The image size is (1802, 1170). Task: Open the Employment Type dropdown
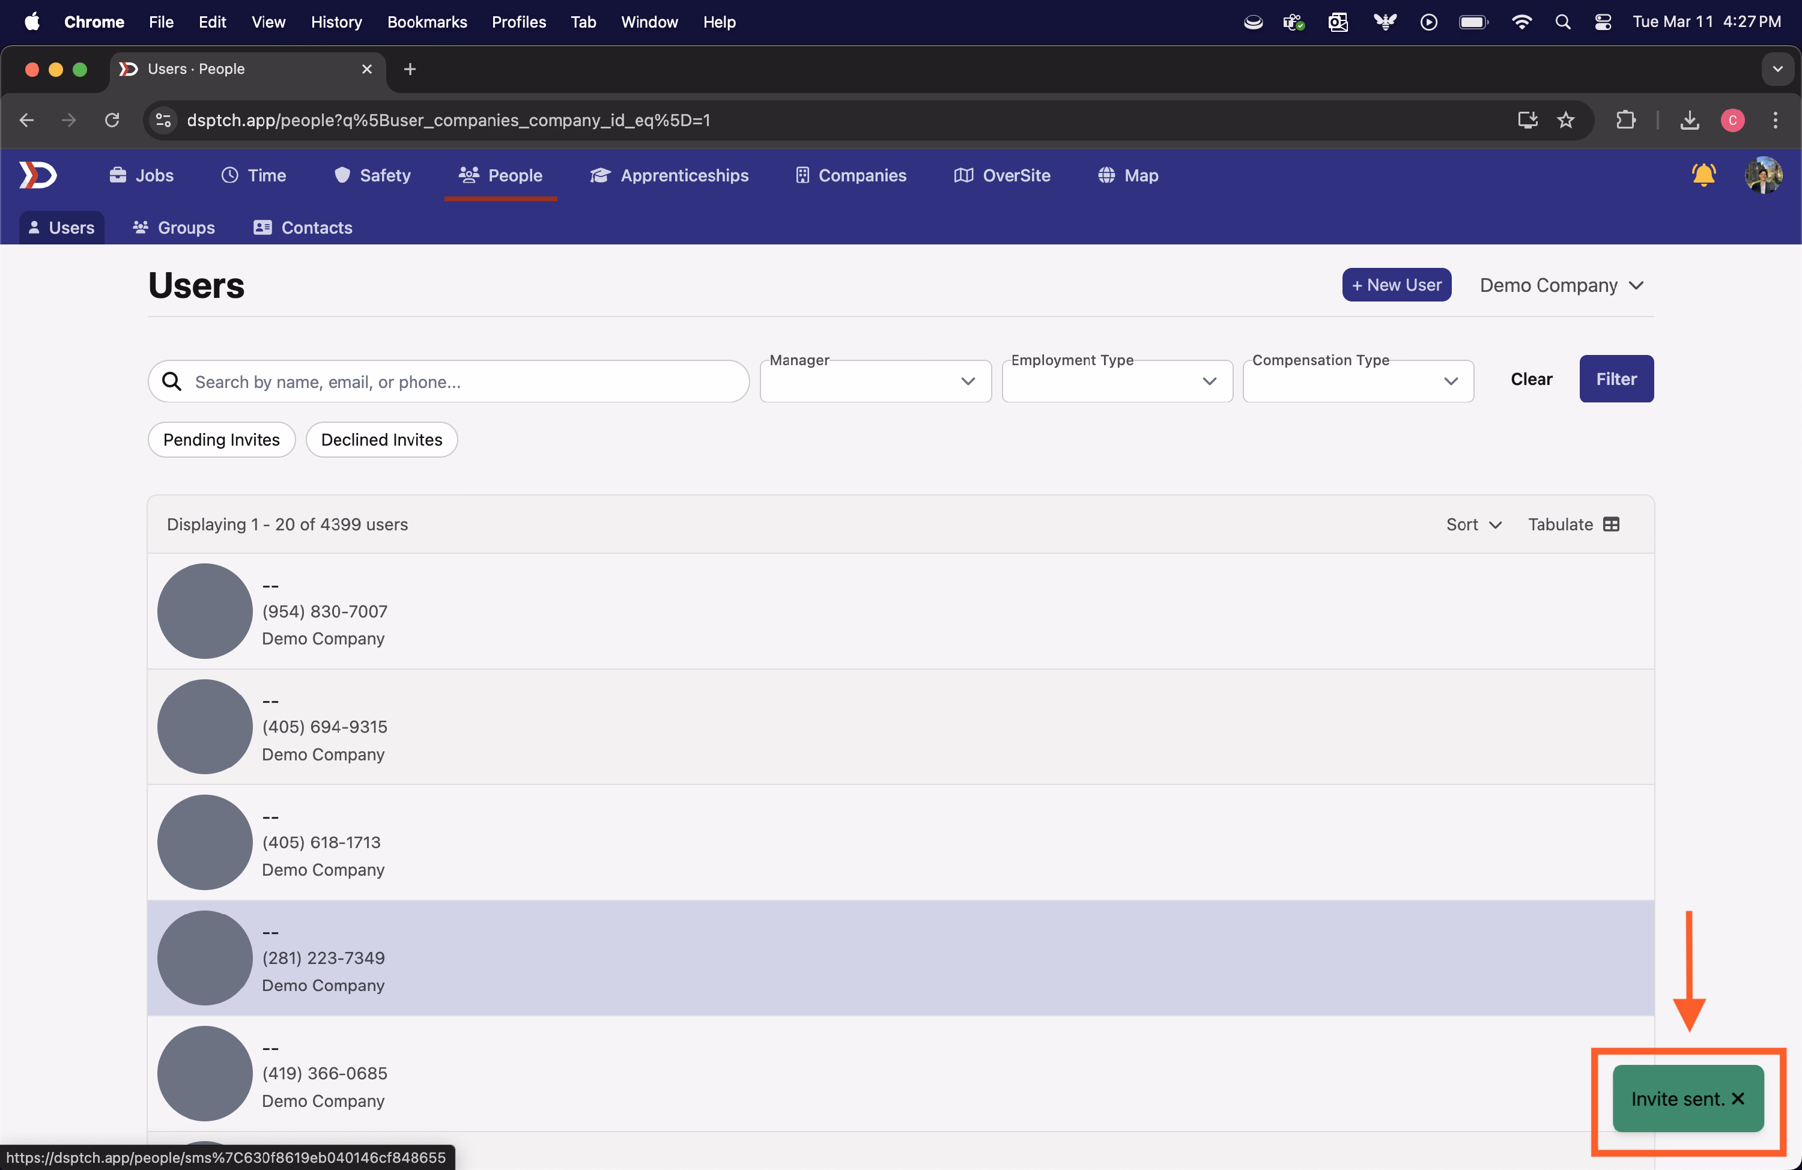(1117, 381)
